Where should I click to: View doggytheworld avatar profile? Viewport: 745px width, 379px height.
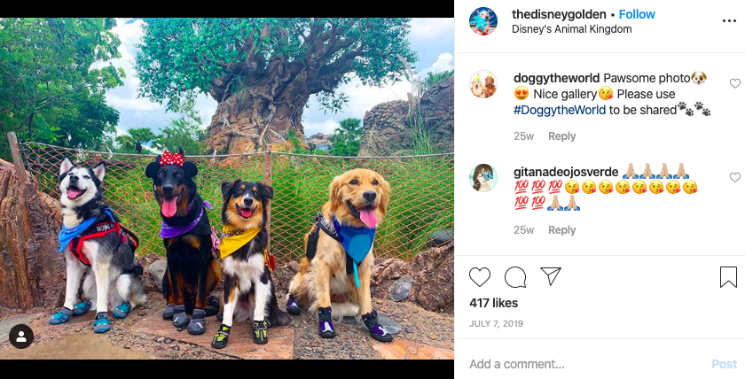click(x=483, y=84)
